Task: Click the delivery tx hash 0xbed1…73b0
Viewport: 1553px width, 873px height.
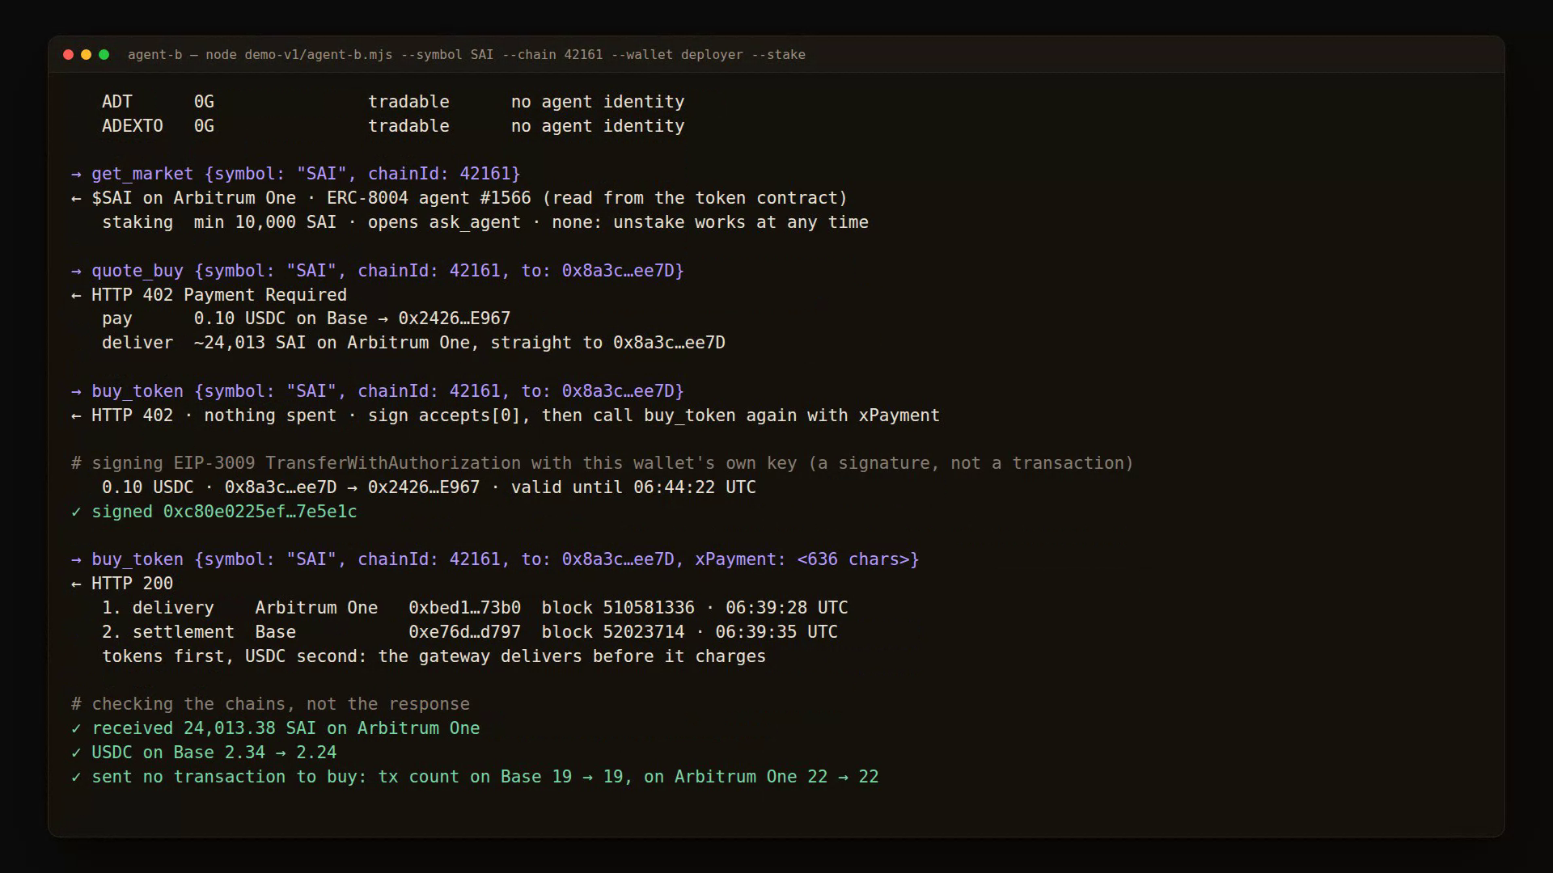Action: pyautogui.click(x=464, y=608)
